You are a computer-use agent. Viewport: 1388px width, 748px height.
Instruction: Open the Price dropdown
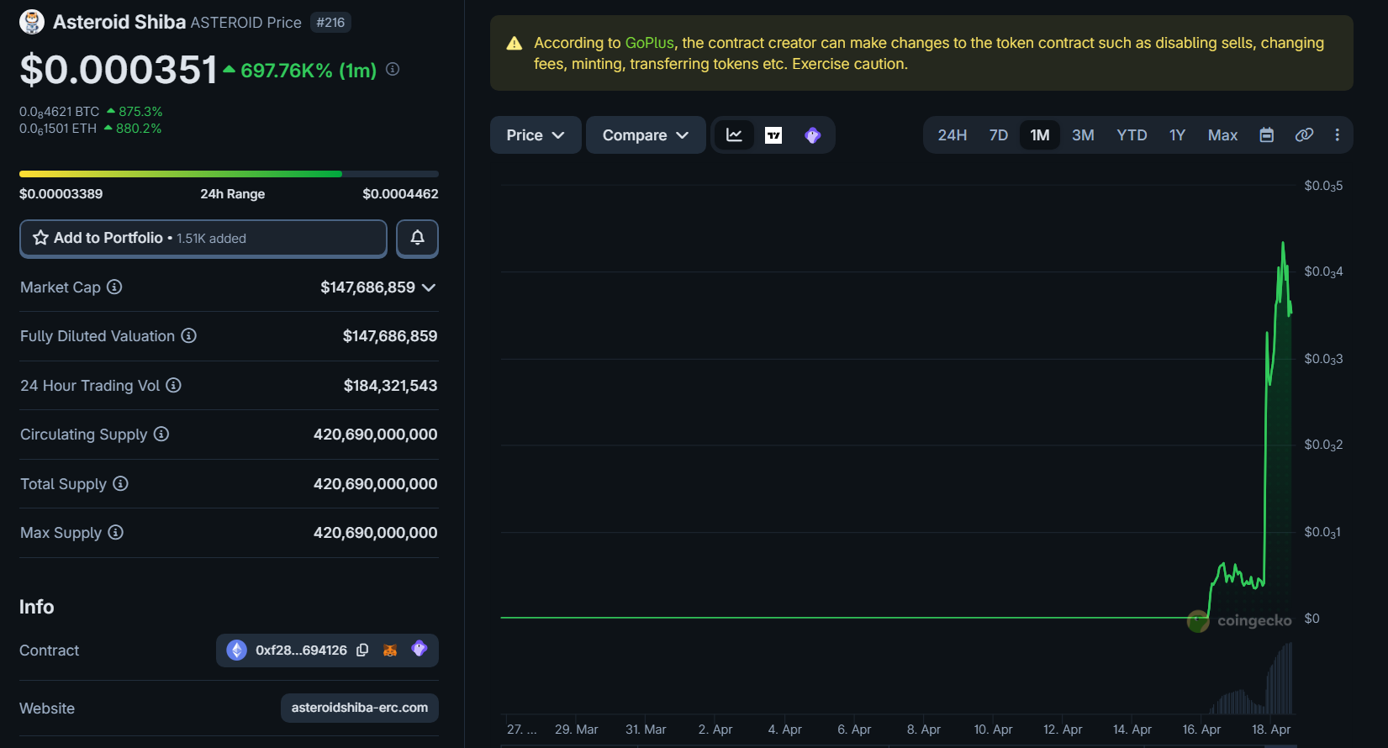pos(536,135)
